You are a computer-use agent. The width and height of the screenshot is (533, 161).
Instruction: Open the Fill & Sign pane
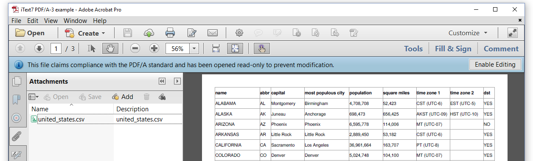pyautogui.click(x=453, y=48)
